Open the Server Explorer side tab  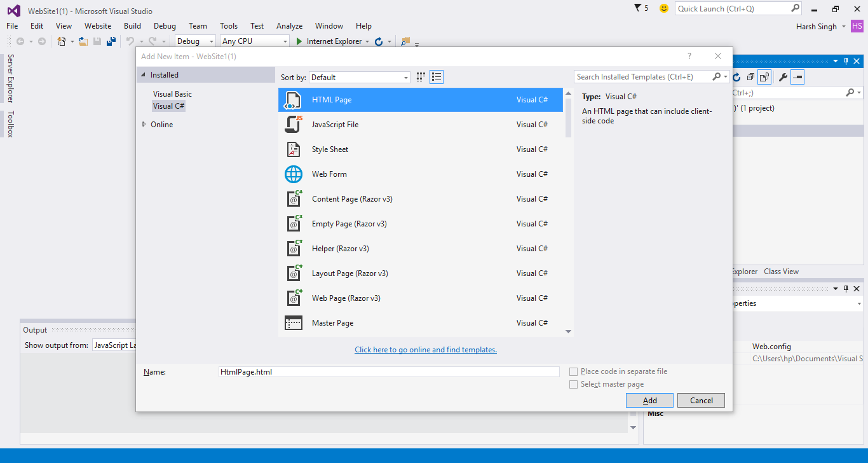click(x=10, y=79)
